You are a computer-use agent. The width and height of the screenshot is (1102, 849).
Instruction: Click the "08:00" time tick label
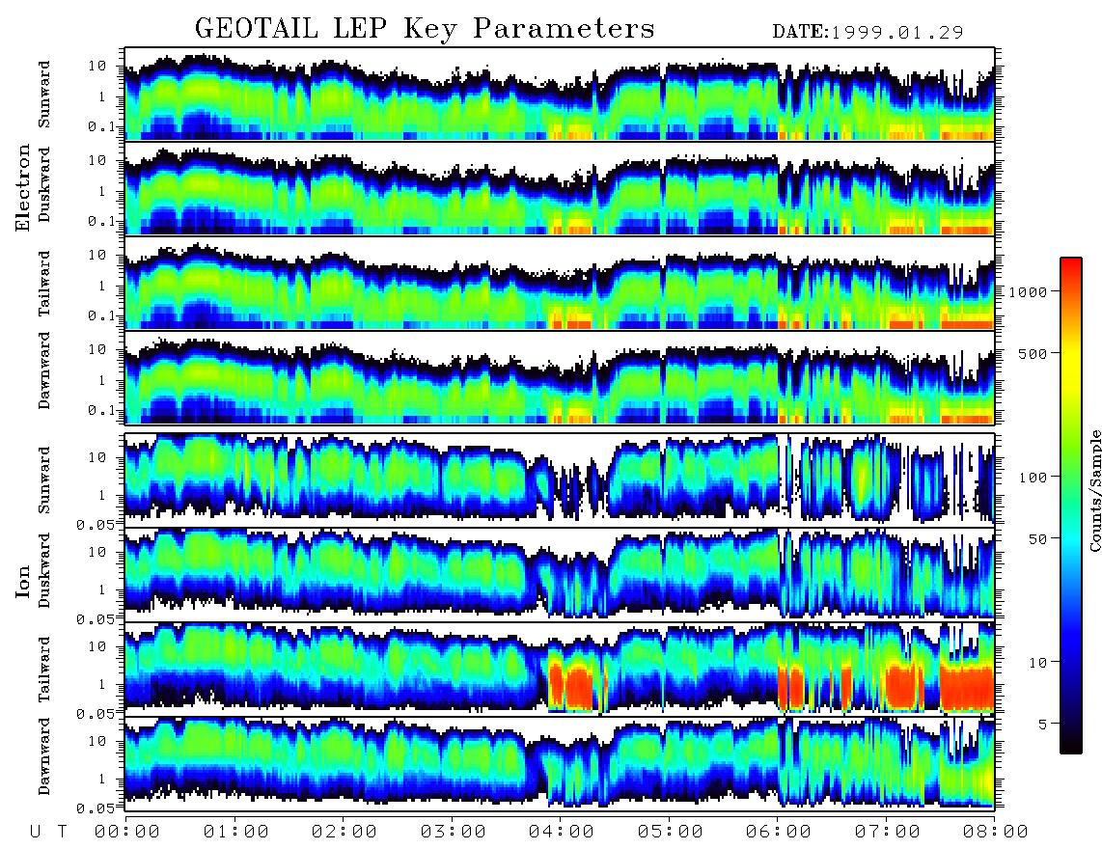pyautogui.click(x=996, y=832)
